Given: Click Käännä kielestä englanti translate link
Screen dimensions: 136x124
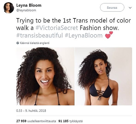Looking at the screenshot, I should point(35,43).
